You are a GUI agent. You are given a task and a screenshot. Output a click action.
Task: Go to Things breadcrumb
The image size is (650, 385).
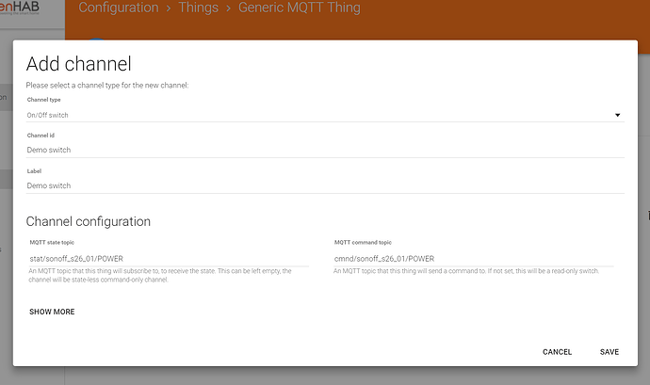point(198,8)
